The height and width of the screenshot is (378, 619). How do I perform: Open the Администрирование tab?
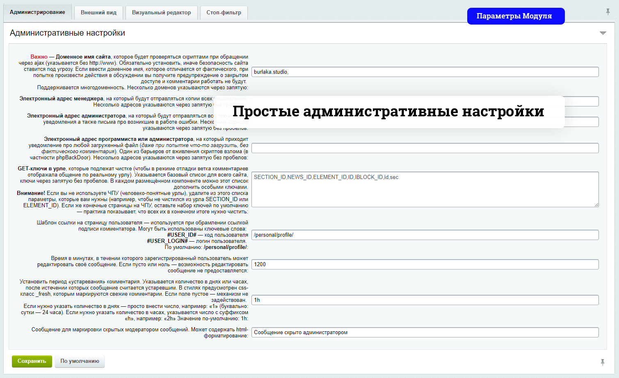tap(37, 12)
